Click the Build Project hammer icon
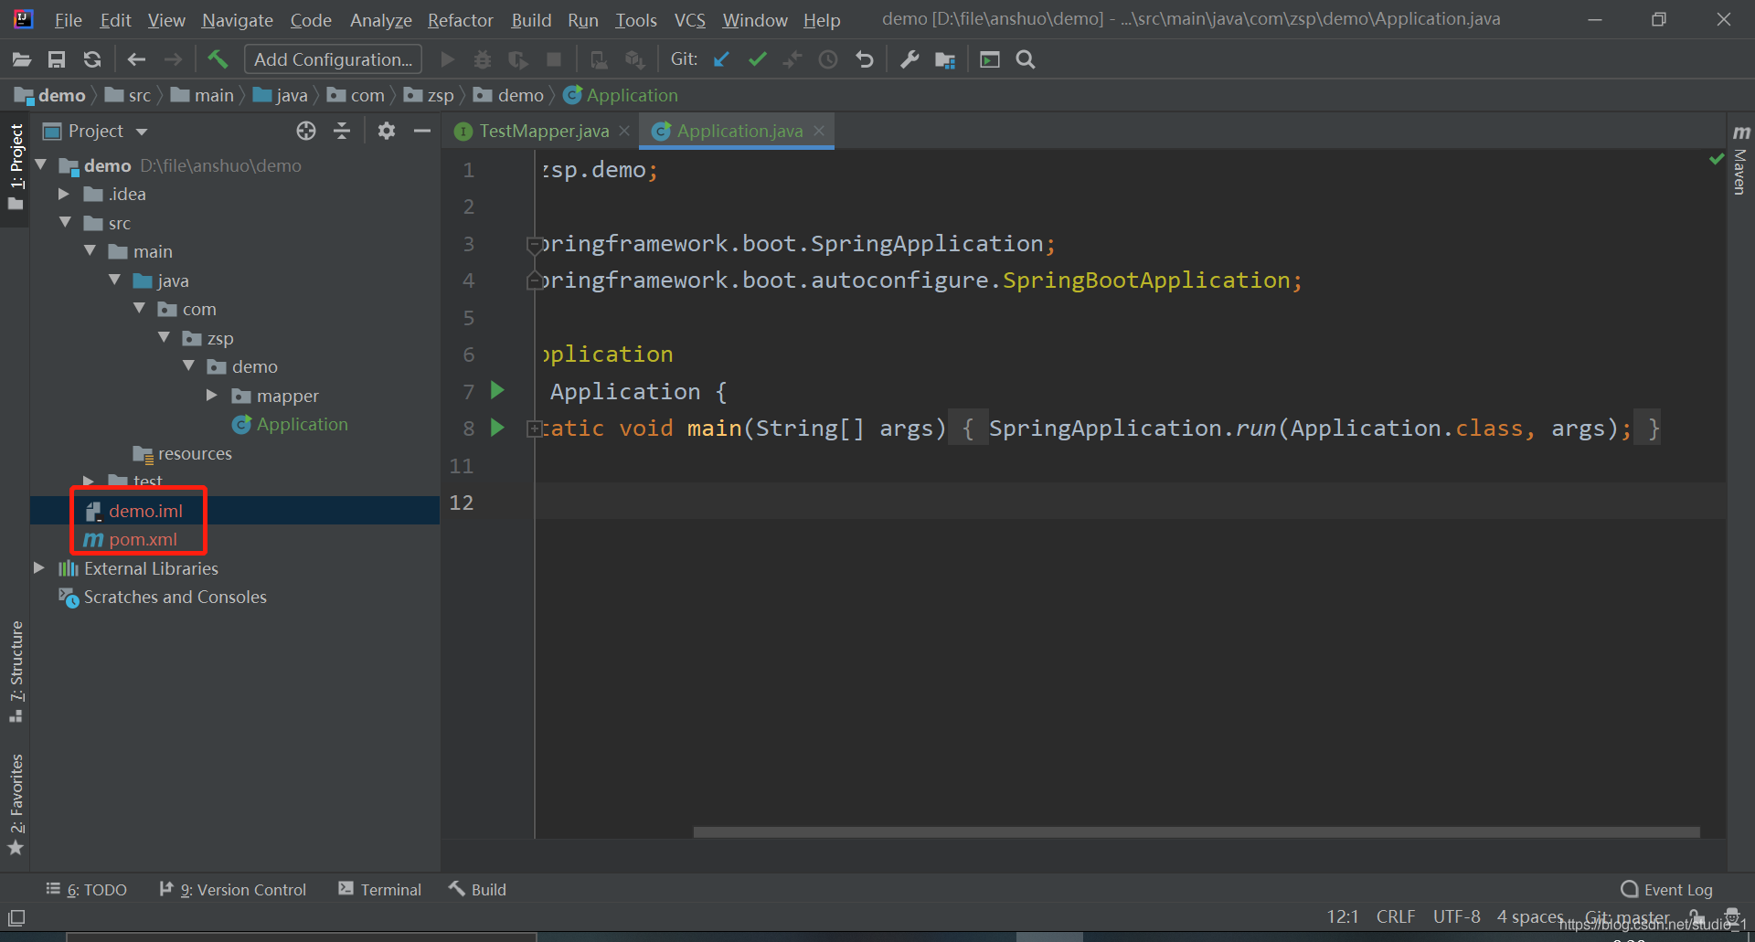 [x=218, y=59]
